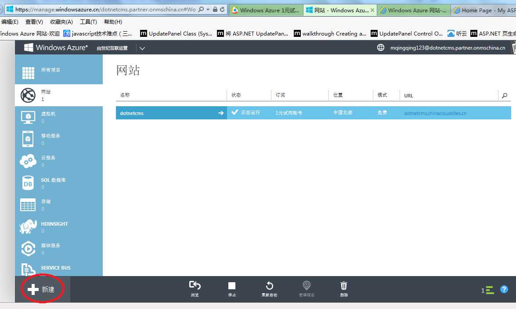Viewport: 516px width, 309px height.
Task: Click the 重新启动 restart icon
Action: (x=270, y=285)
